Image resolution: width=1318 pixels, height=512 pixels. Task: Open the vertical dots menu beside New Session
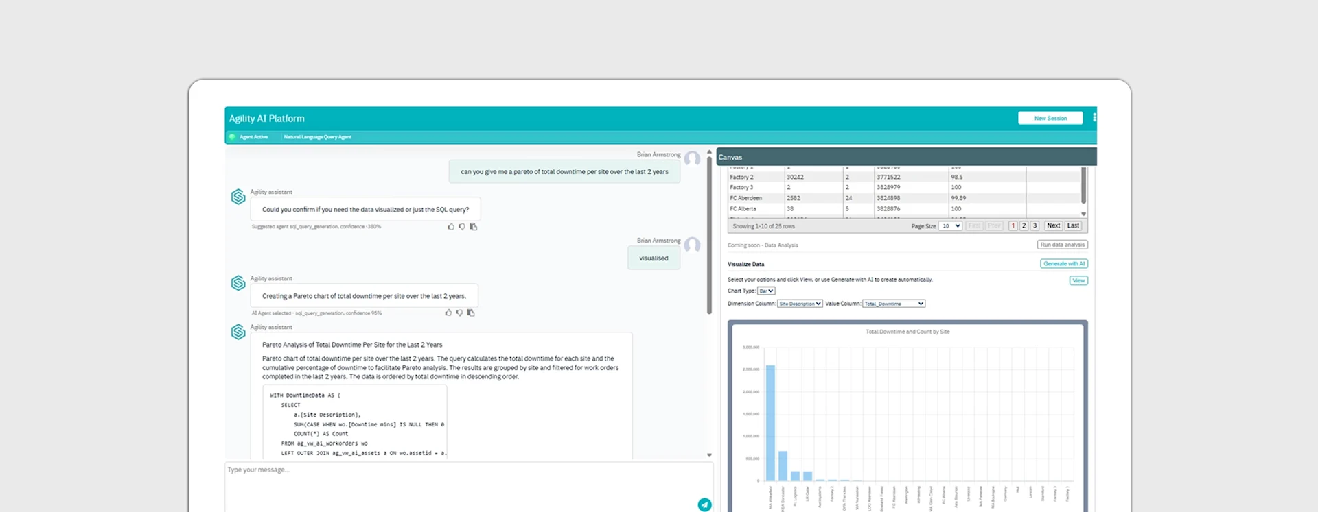click(1094, 118)
